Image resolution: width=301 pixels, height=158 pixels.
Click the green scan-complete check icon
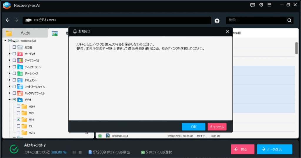14,149
